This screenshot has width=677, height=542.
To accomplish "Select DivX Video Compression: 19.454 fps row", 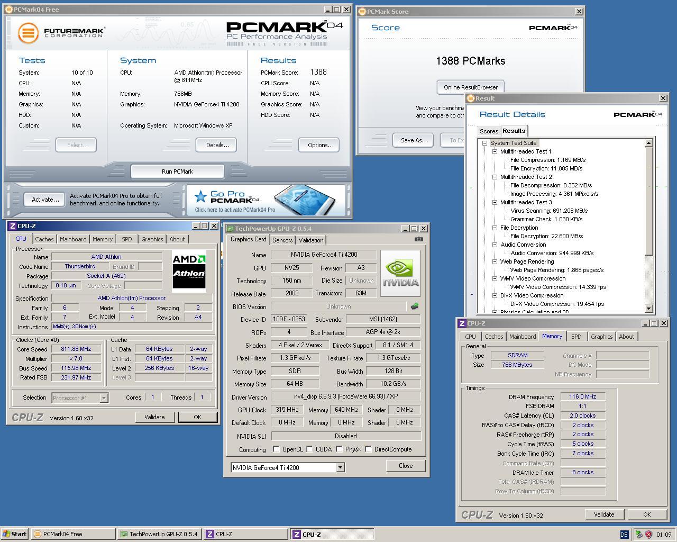I will click(x=557, y=304).
